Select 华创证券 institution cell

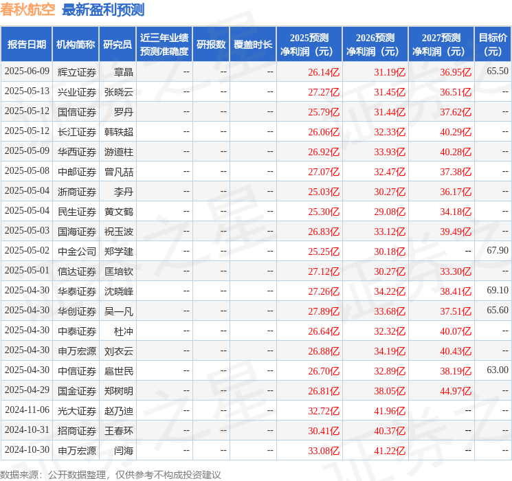tap(77, 311)
